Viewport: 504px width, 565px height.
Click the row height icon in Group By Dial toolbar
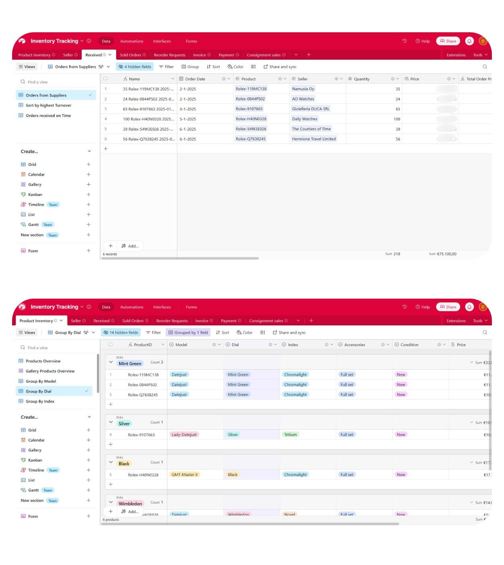pyautogui.click(x=262, y=333)
